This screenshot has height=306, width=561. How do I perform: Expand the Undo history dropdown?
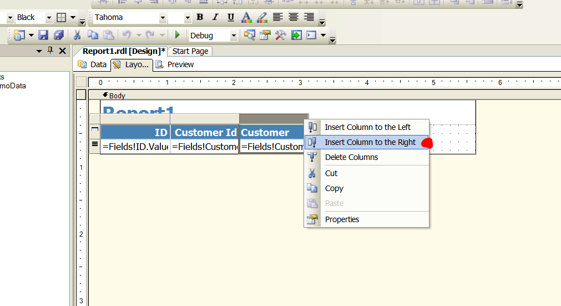(139, 35)
